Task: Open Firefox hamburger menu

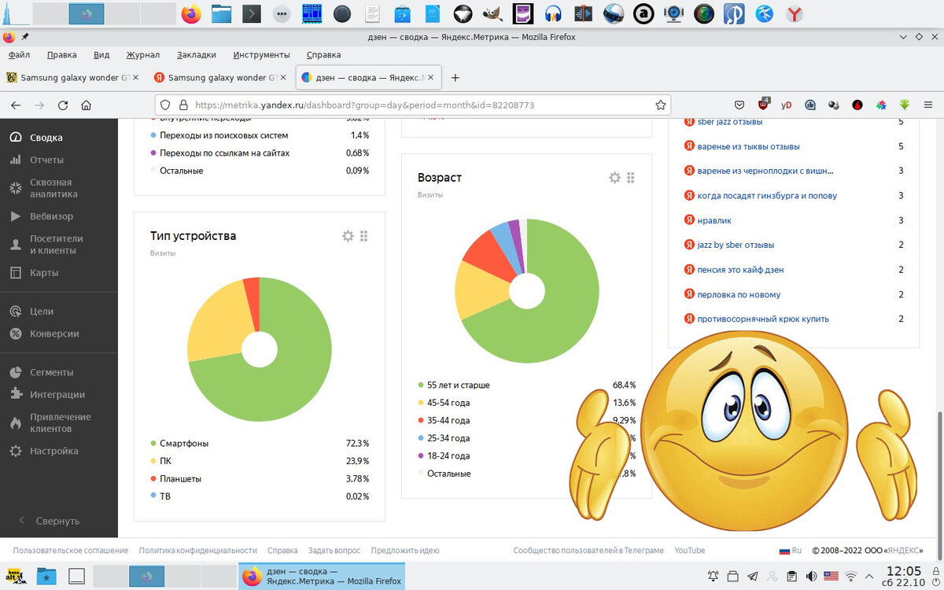Action: point(928,105)
